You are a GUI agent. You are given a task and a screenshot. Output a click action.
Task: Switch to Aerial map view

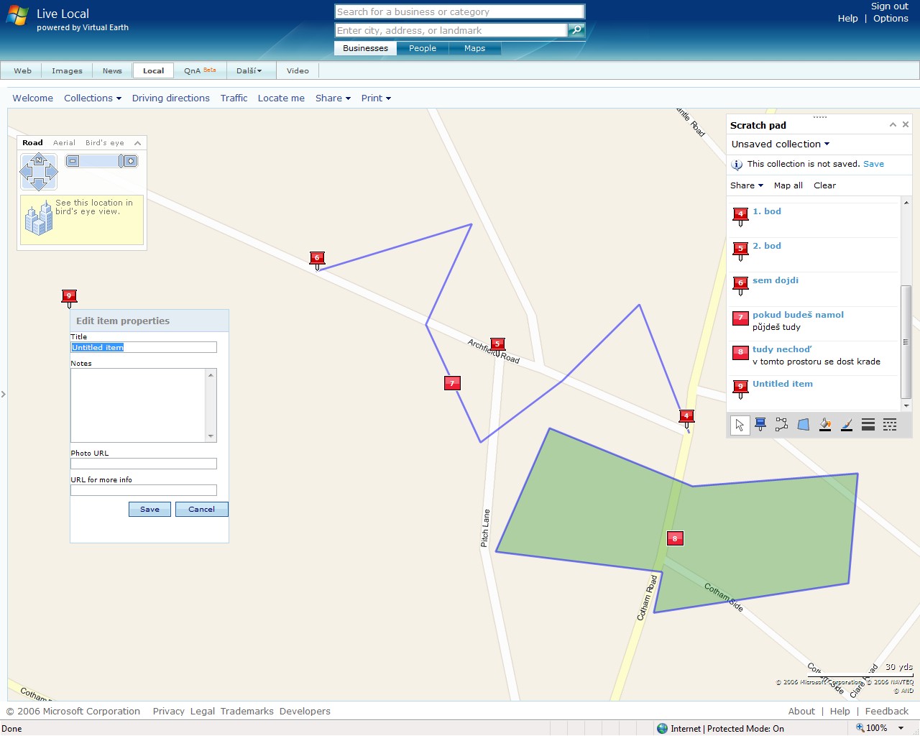pyautogui.click(x=64, y=143)
